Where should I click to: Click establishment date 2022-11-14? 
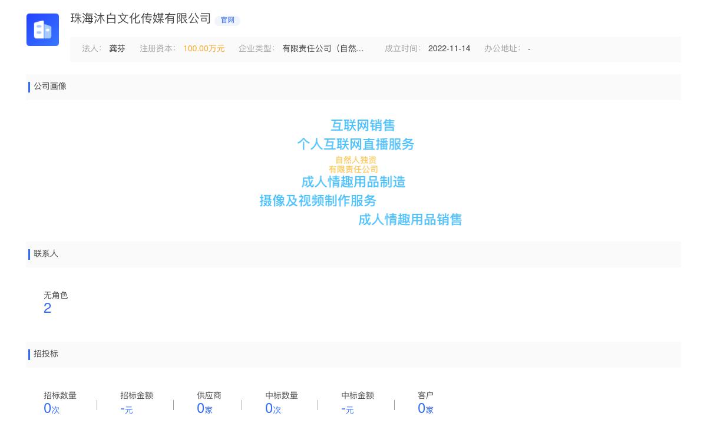coord(449,48)
